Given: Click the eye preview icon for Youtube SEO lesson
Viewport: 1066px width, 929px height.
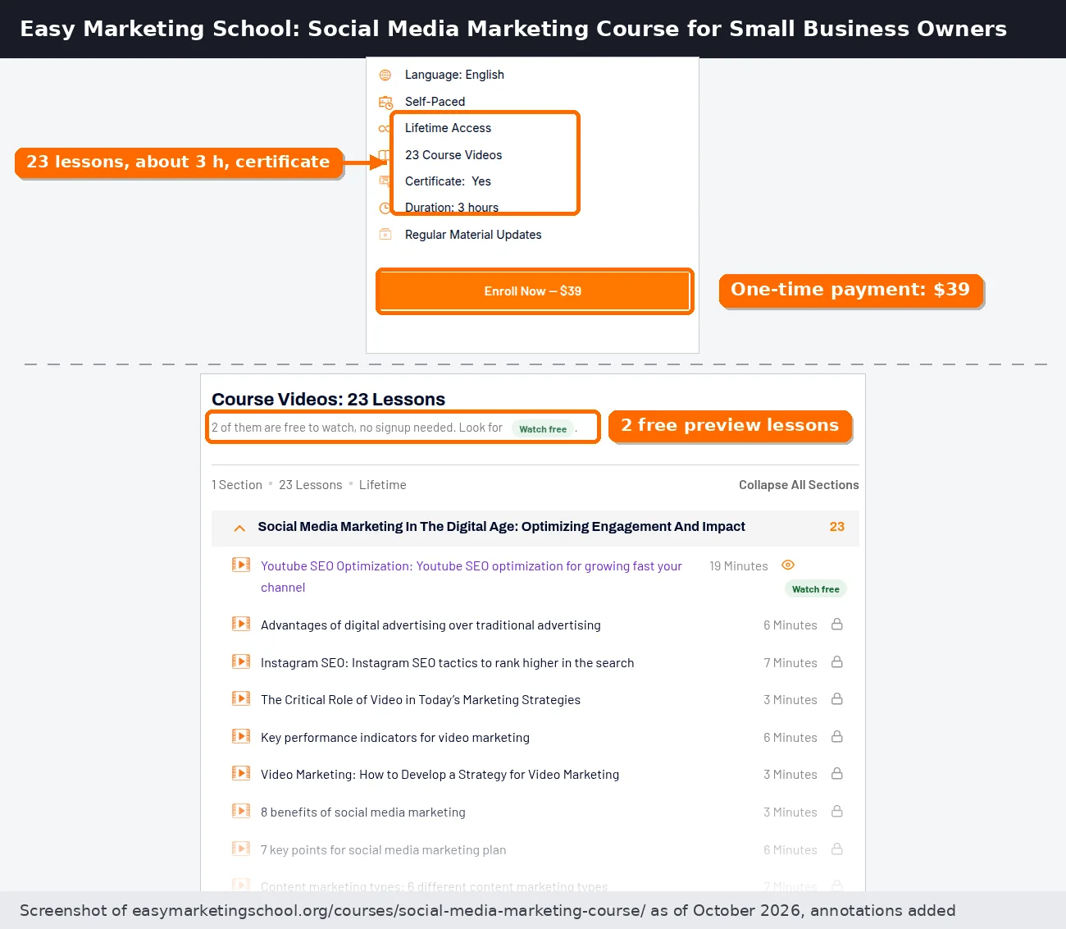Looking at the screenshot, I should [x=788, y=565].
